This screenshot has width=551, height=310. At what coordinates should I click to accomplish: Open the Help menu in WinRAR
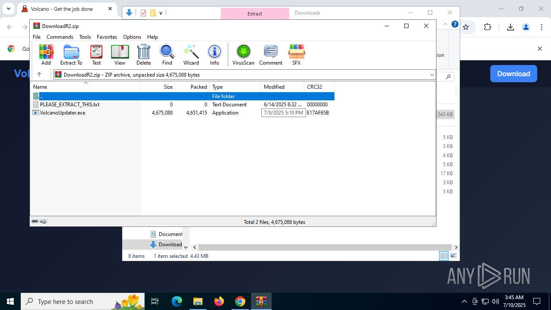click(152, 37)
